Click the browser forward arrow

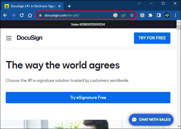[x=13, y=15]
